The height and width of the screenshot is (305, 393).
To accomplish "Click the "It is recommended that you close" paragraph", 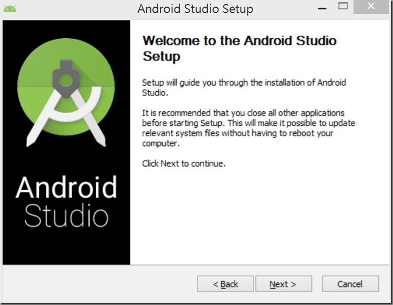I will coord(248,128).
